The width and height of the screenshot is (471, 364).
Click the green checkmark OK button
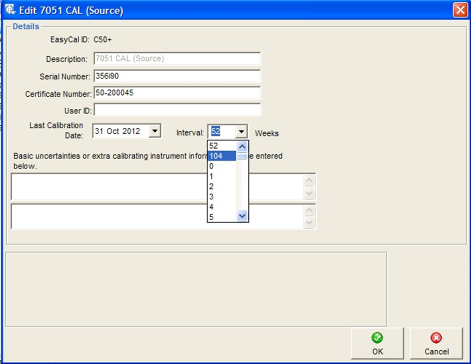pyautogui.click(x=377, y=343)
